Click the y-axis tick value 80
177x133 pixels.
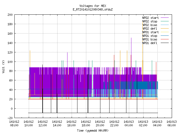click(11, 71)
